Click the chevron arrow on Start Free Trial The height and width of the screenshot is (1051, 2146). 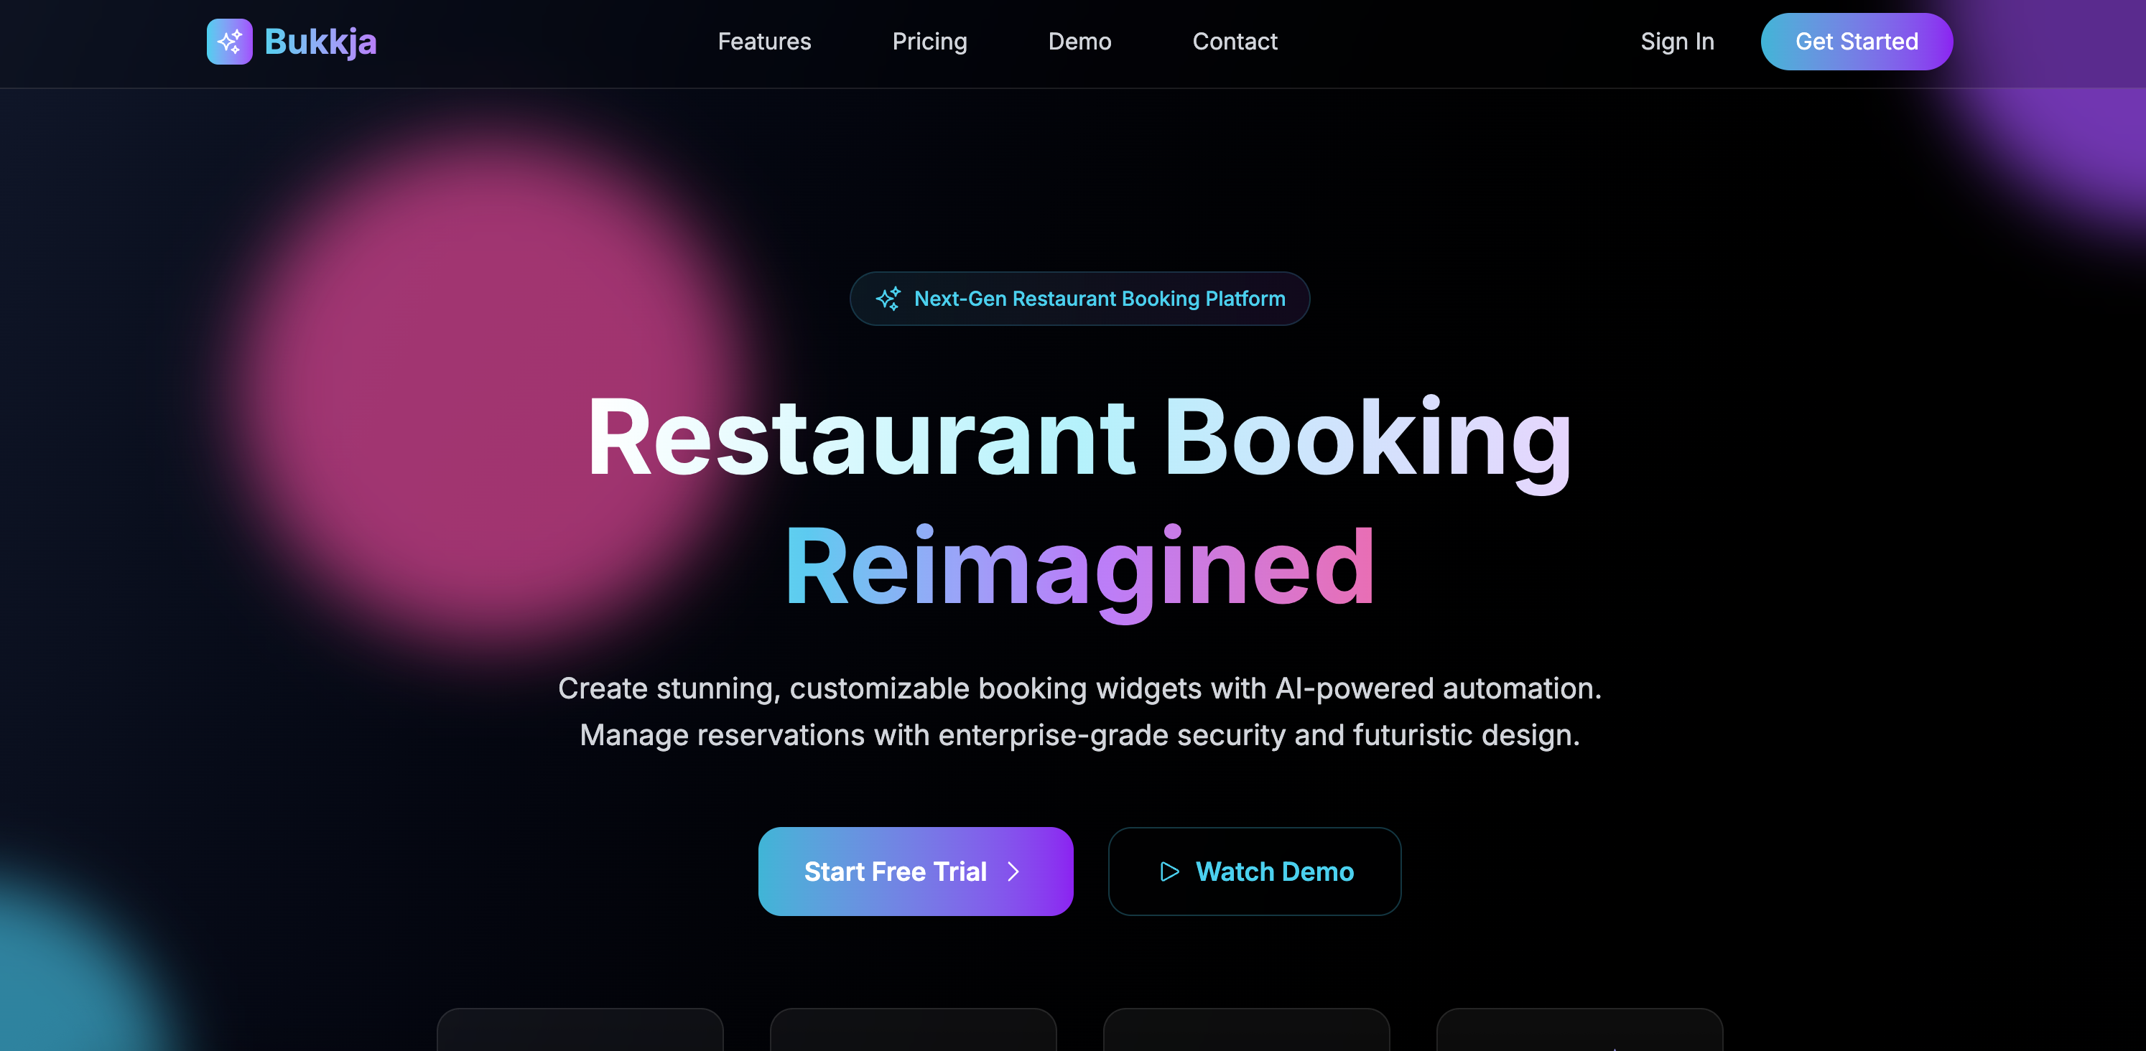(x=1014, y=872)
